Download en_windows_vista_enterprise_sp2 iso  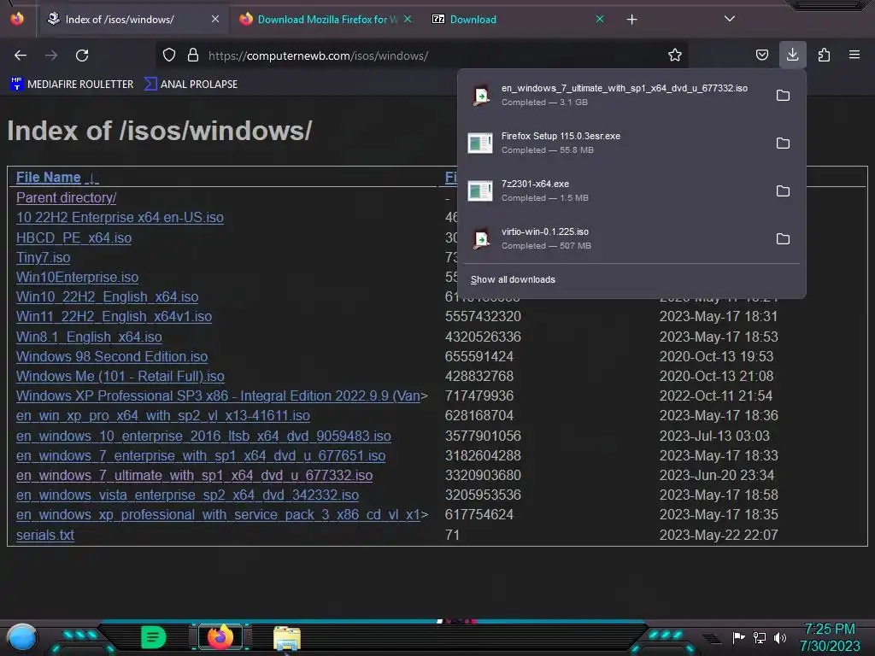coord(187,495)
